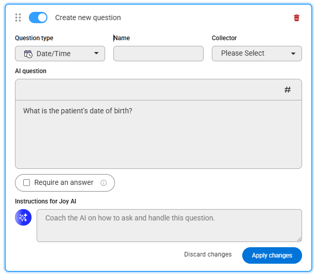Click the Joy AI sparkle icon
Screen dimensions: 317x274
[x=23, y=217]
